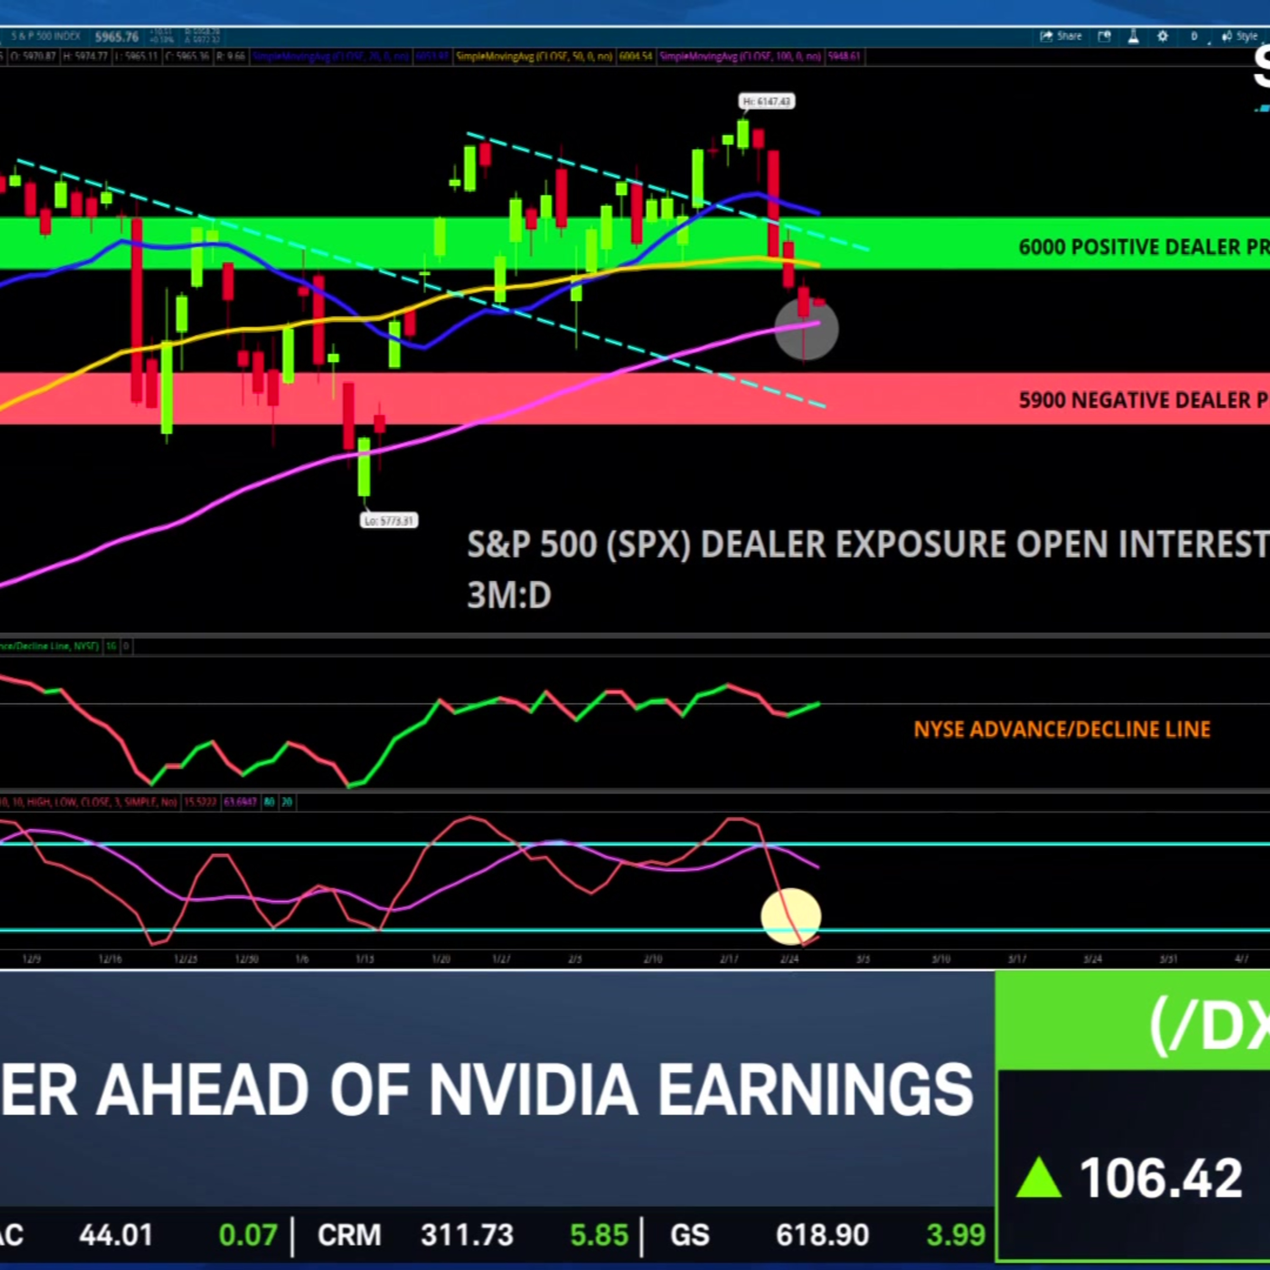Click the oversold level 20 label
Viewport: 1270px width, 1270px height.
[x=287, y=802]
